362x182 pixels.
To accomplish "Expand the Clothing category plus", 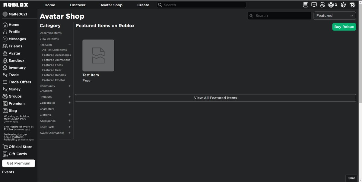I will (69, 115).
